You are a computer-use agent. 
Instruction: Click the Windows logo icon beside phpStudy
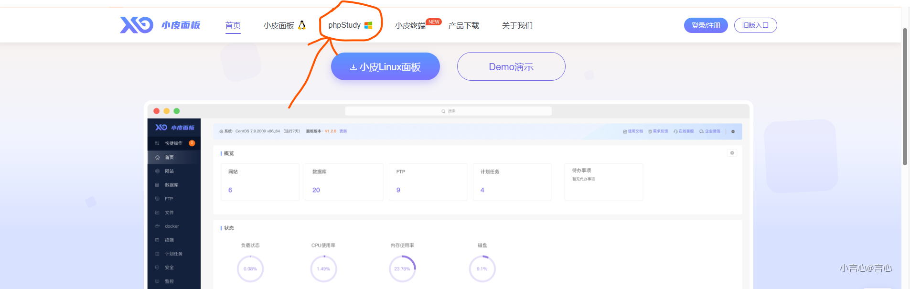[x=368, y=25]
